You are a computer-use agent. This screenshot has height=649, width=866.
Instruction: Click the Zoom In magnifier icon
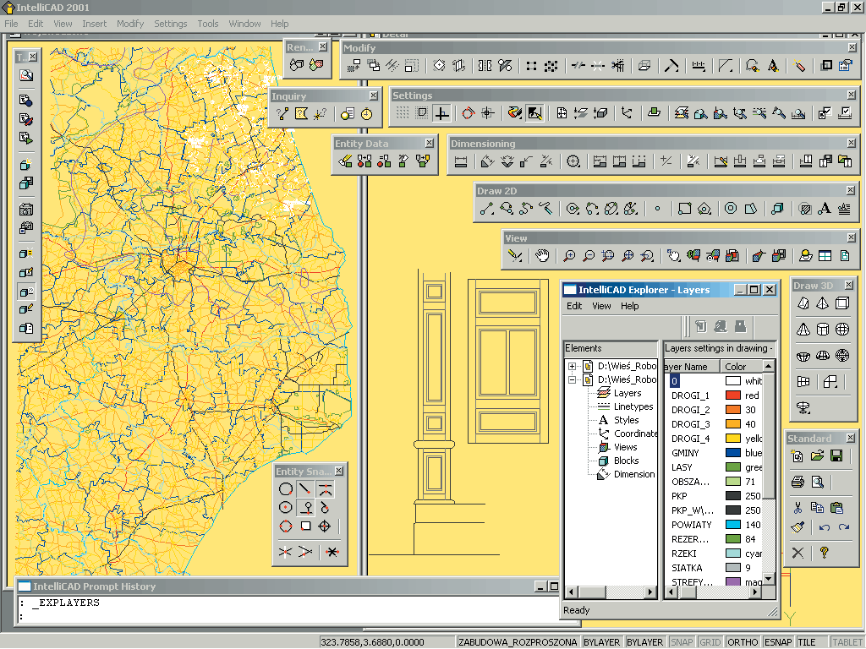point(570,255)
